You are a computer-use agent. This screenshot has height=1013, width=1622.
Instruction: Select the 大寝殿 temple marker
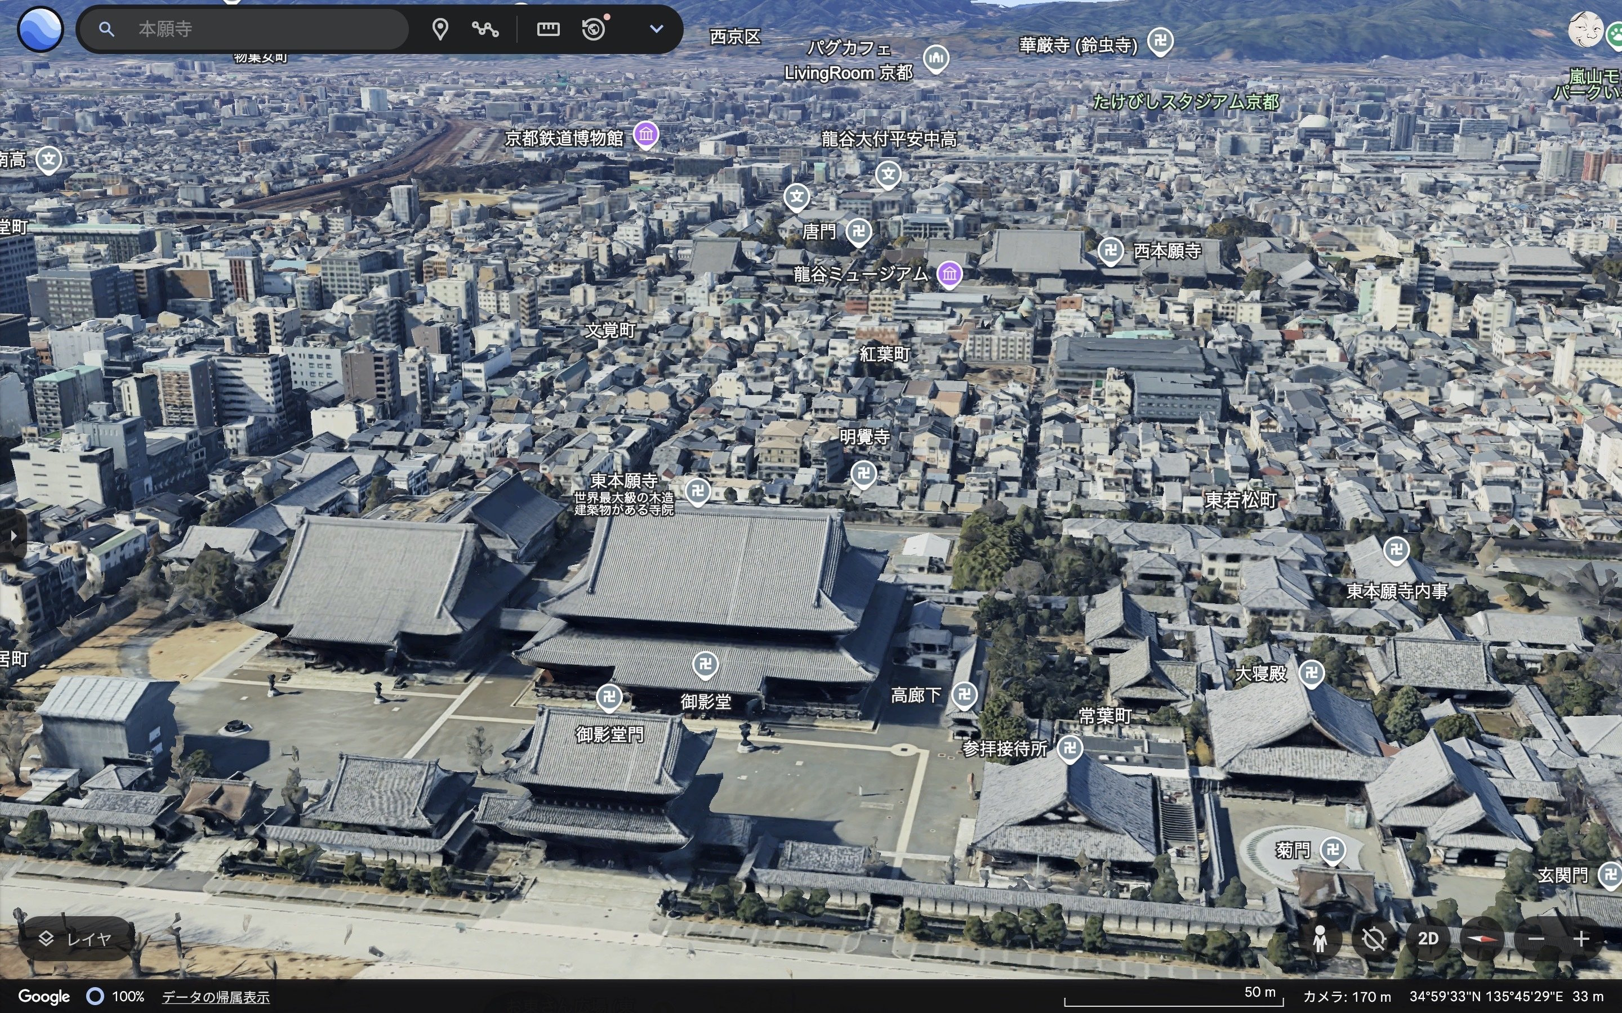1312,673
